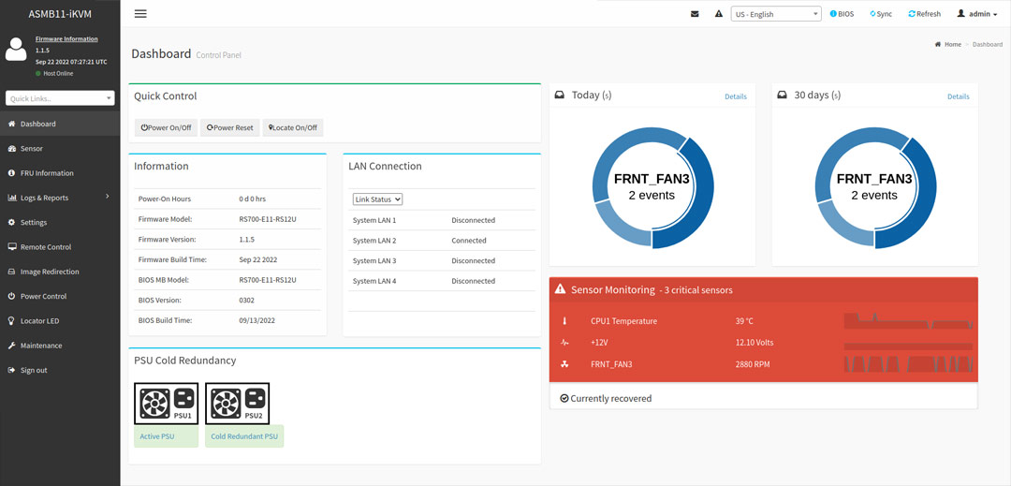Click the Host Online status indicator
1011x486 pixels.
click(54, 73)
